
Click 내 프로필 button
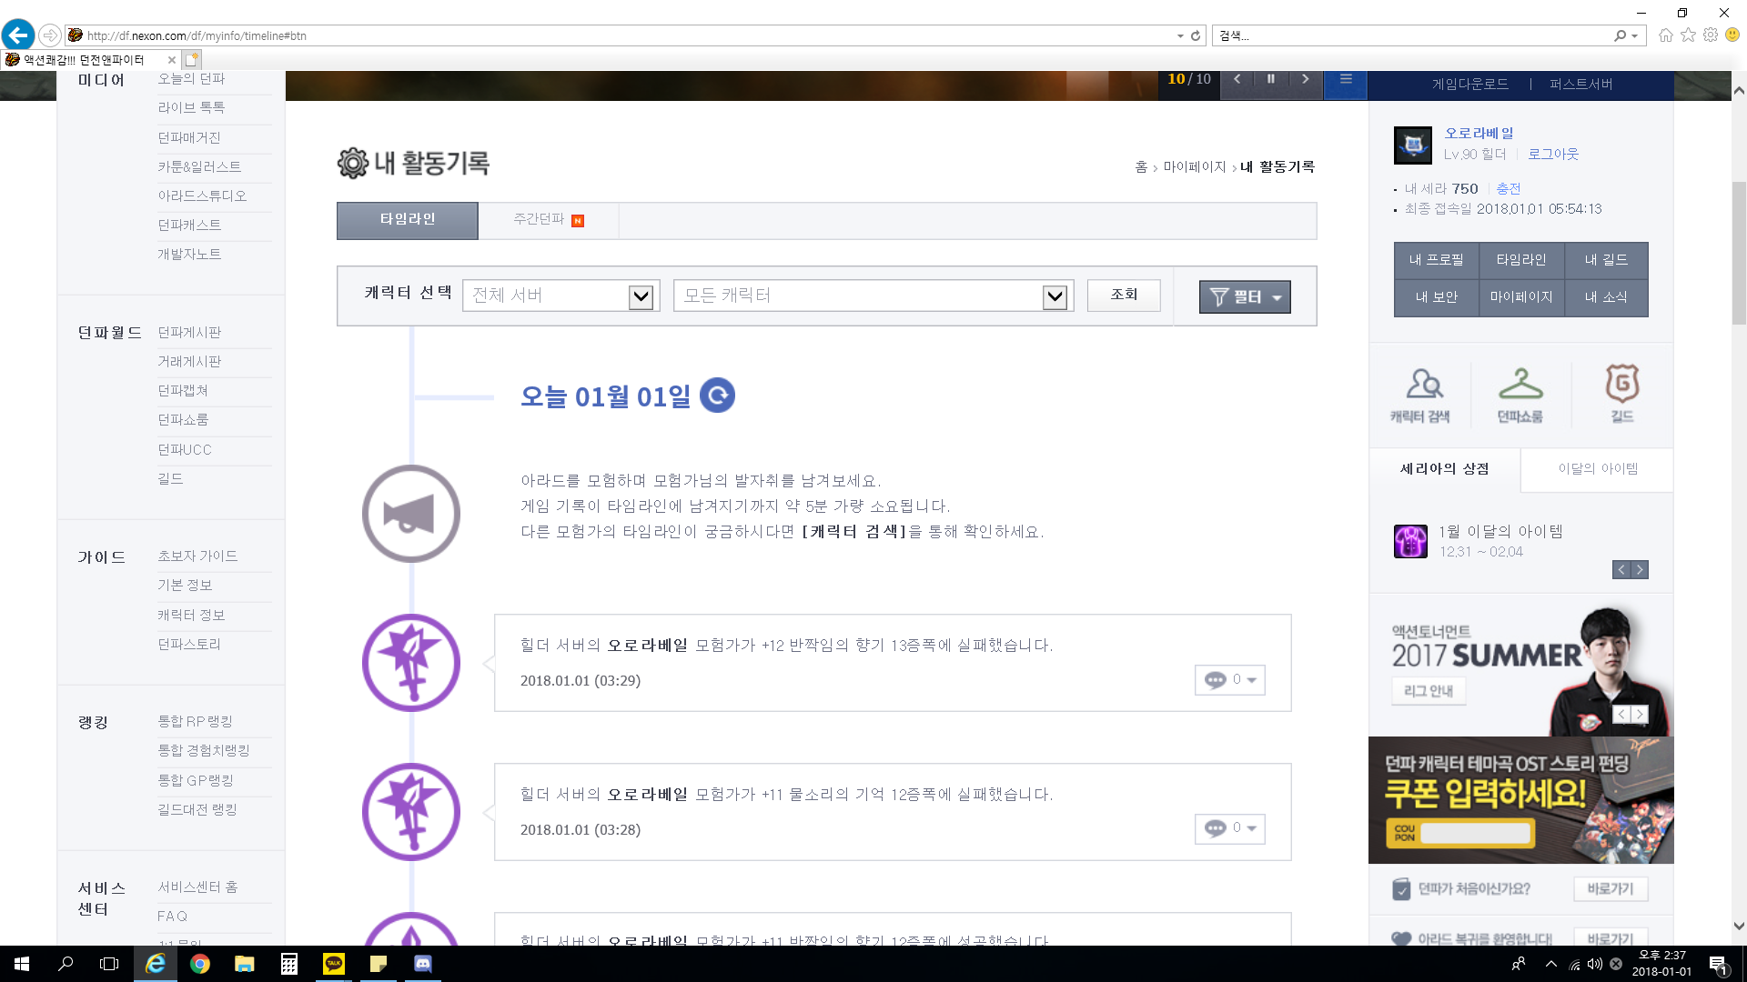[1437, 260]
